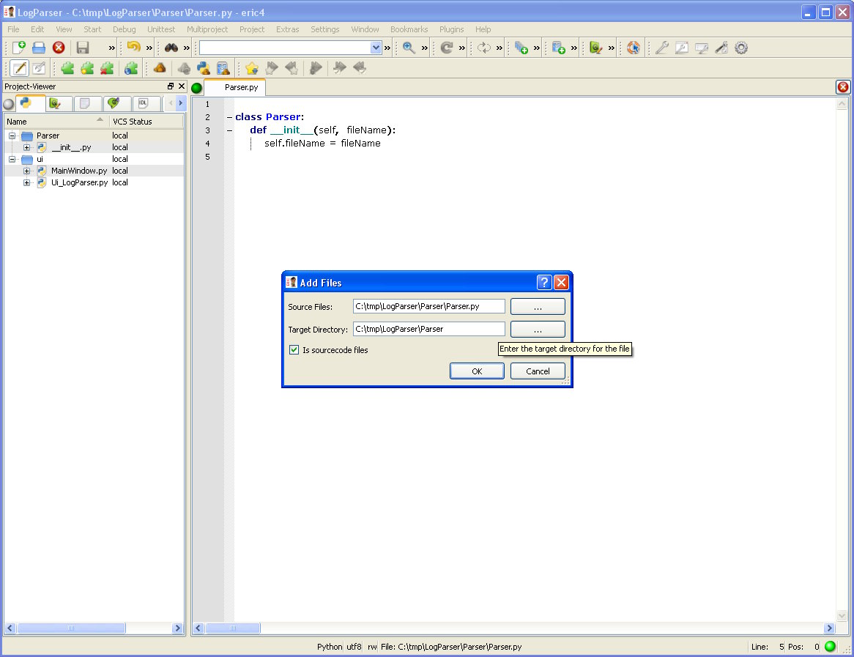Image resolution: width=854 pixels, height=657 pixels.
Task: Open Preferences via the gear icon
Action: coord(741,48)
